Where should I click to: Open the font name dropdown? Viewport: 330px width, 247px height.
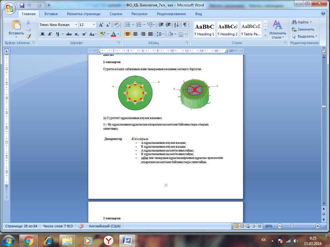point(76,25)
